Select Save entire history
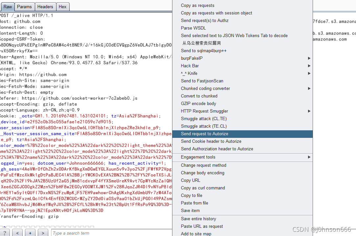Image resolution: width=356 pixels, height=236 pixels. click(242, 219)
